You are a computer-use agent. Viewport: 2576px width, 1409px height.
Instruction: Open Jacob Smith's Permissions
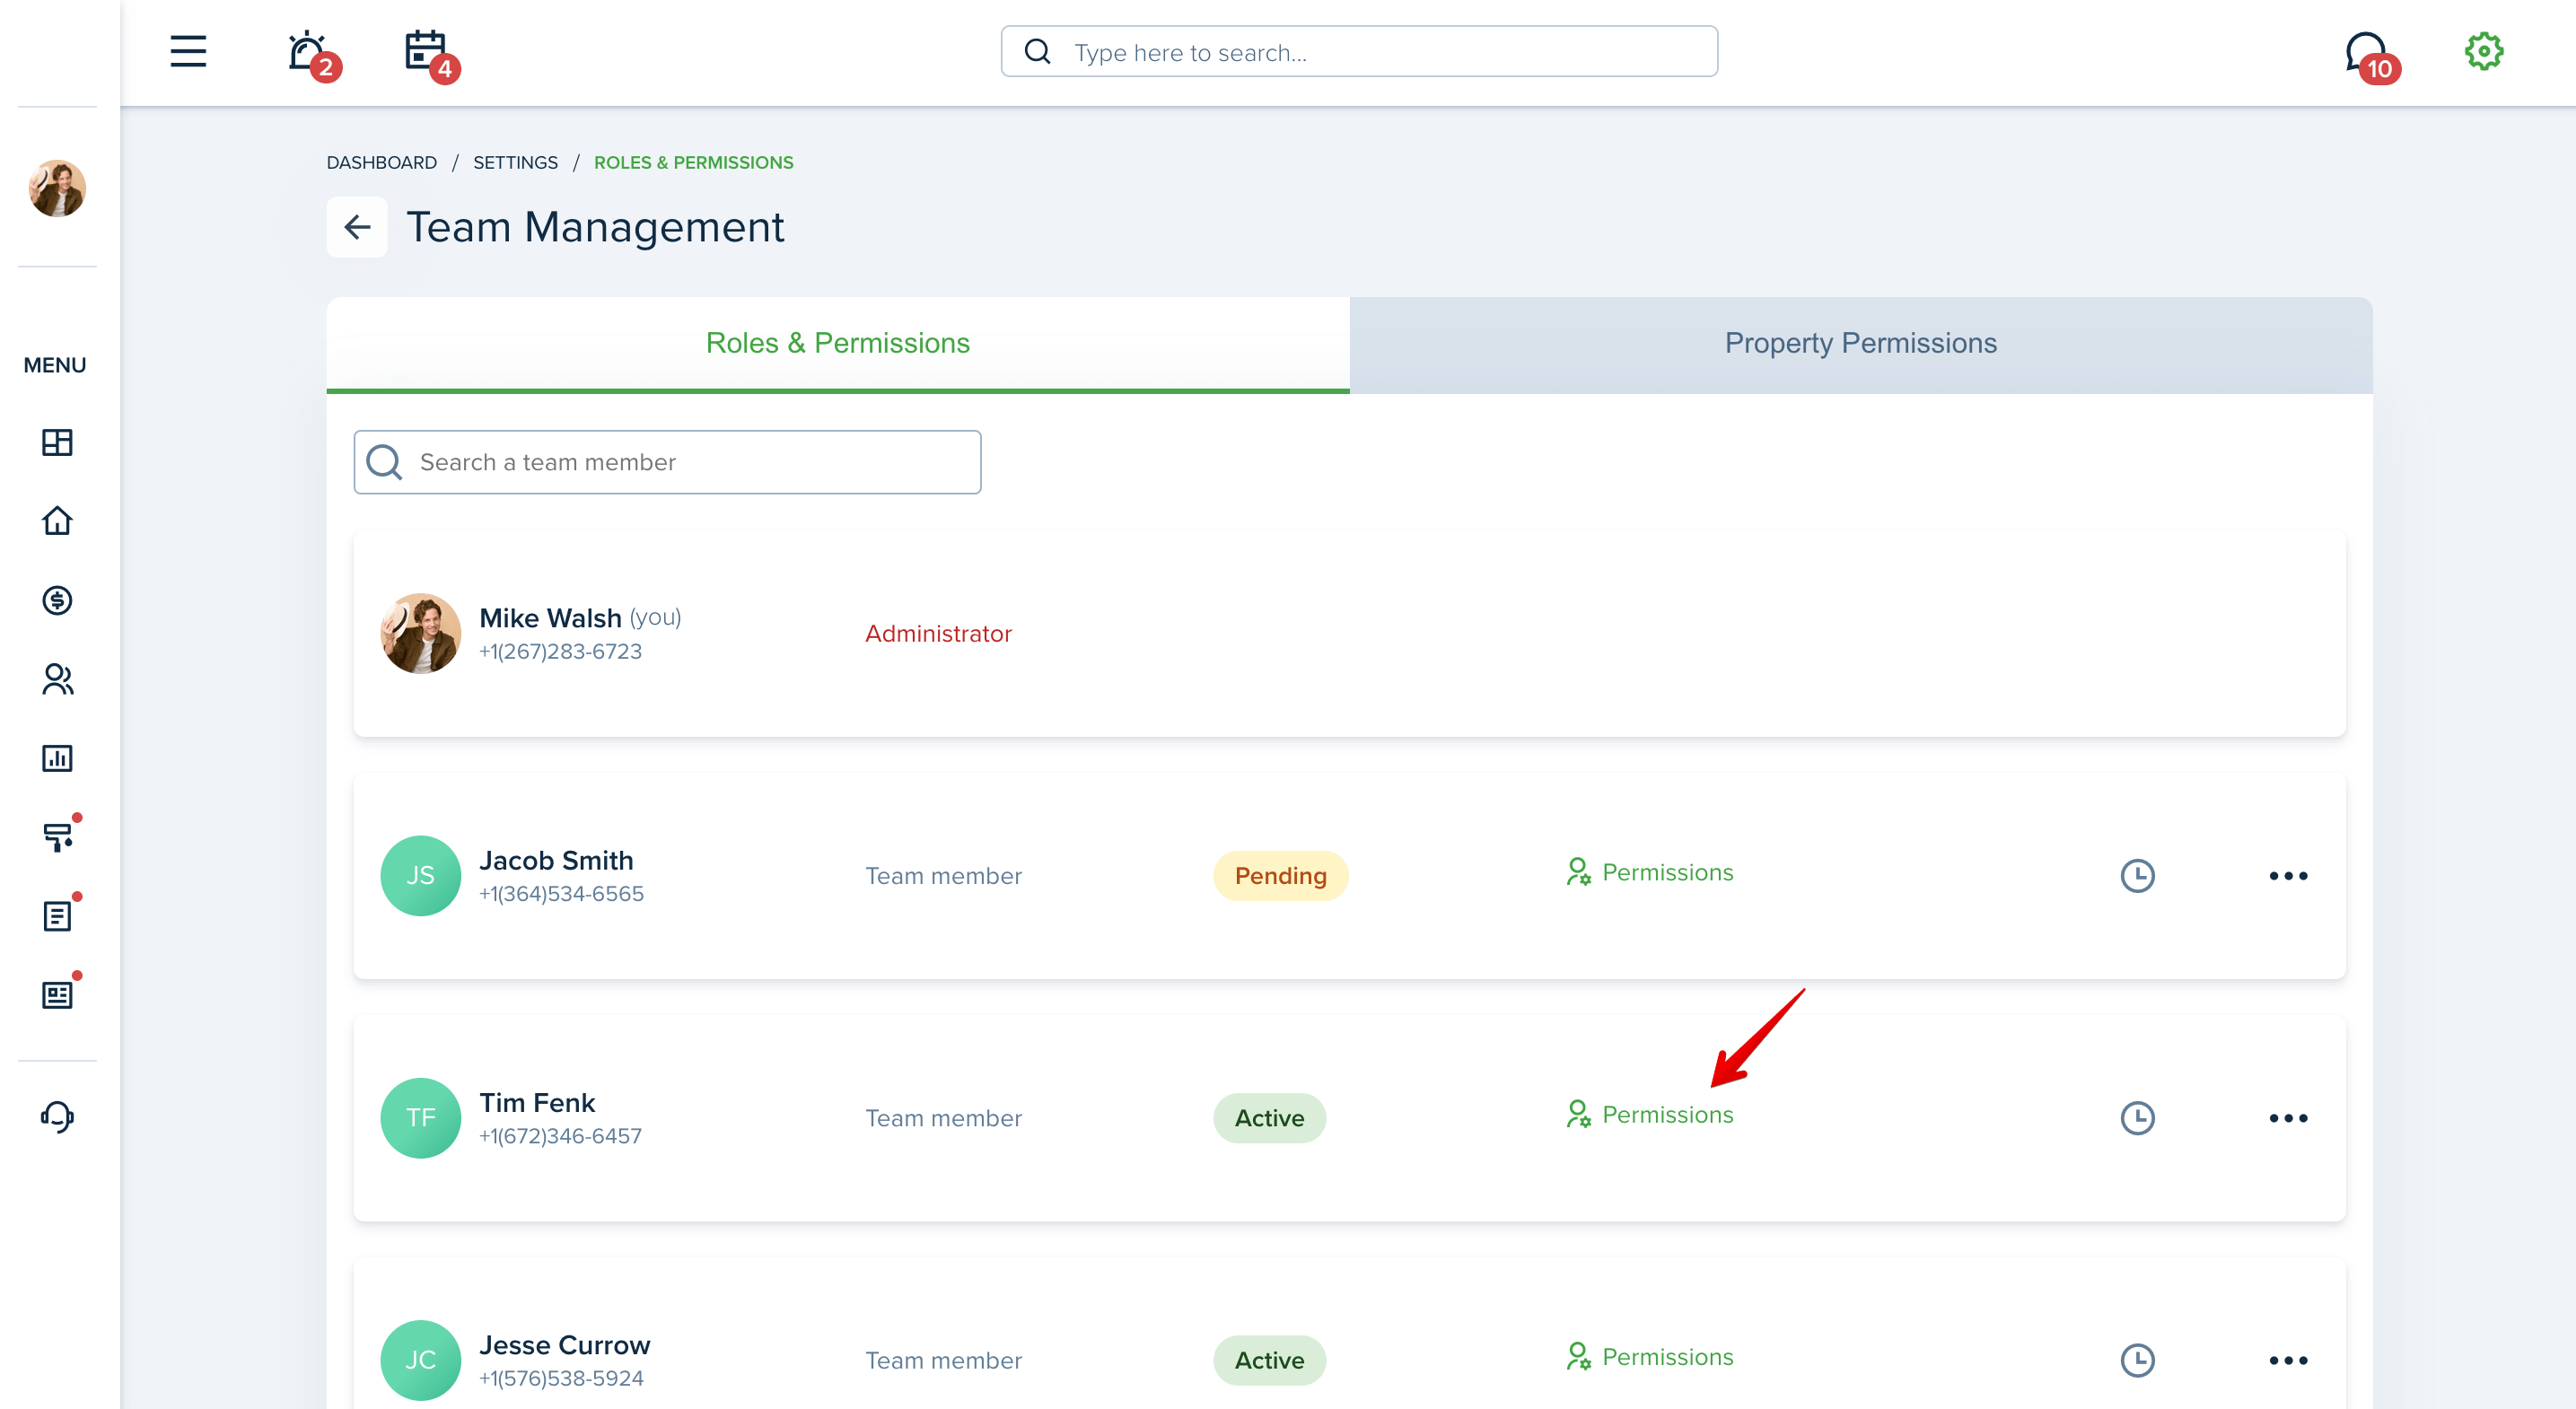1649,872
